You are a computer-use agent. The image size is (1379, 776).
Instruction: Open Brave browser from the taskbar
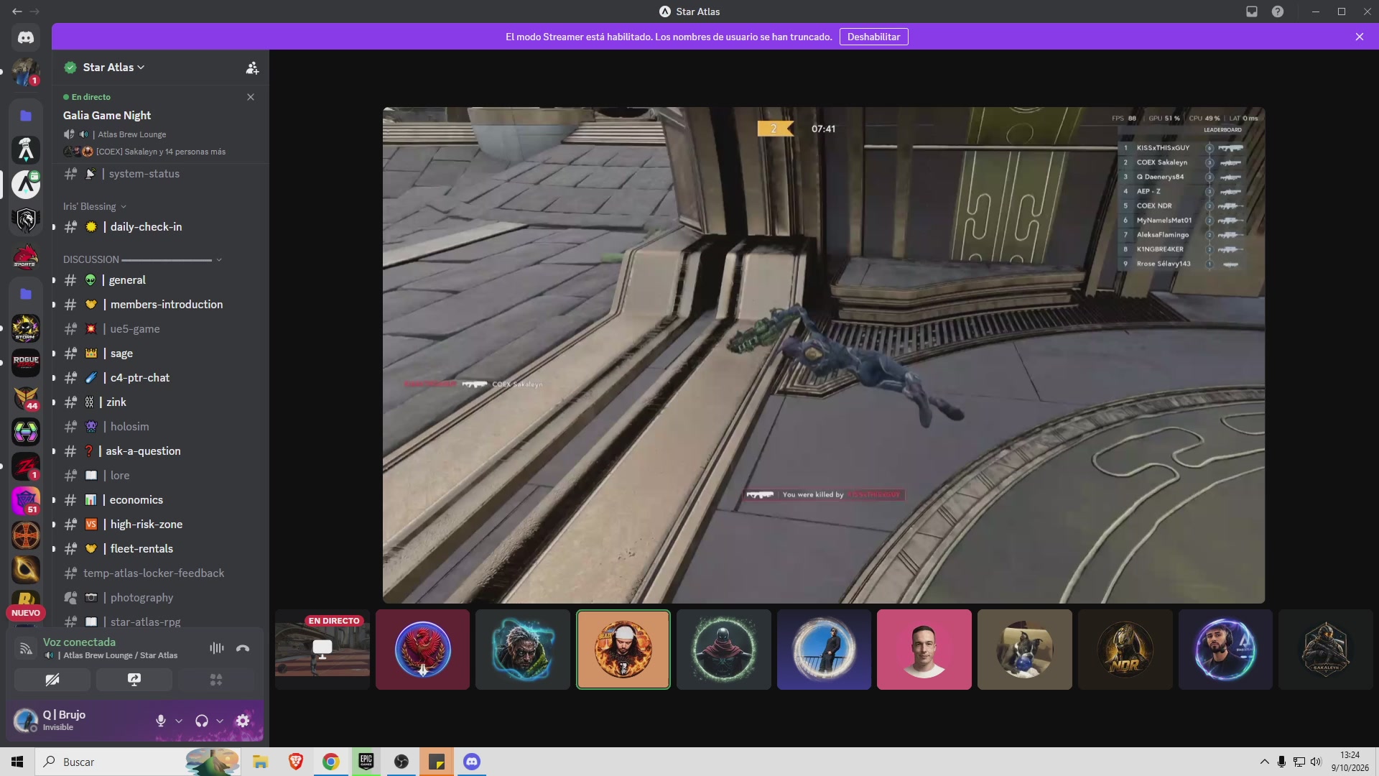295,762
